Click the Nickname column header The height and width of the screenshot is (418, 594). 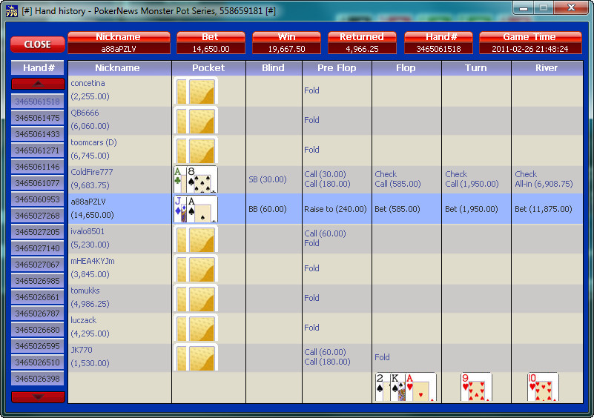click(x=119, y=67)
